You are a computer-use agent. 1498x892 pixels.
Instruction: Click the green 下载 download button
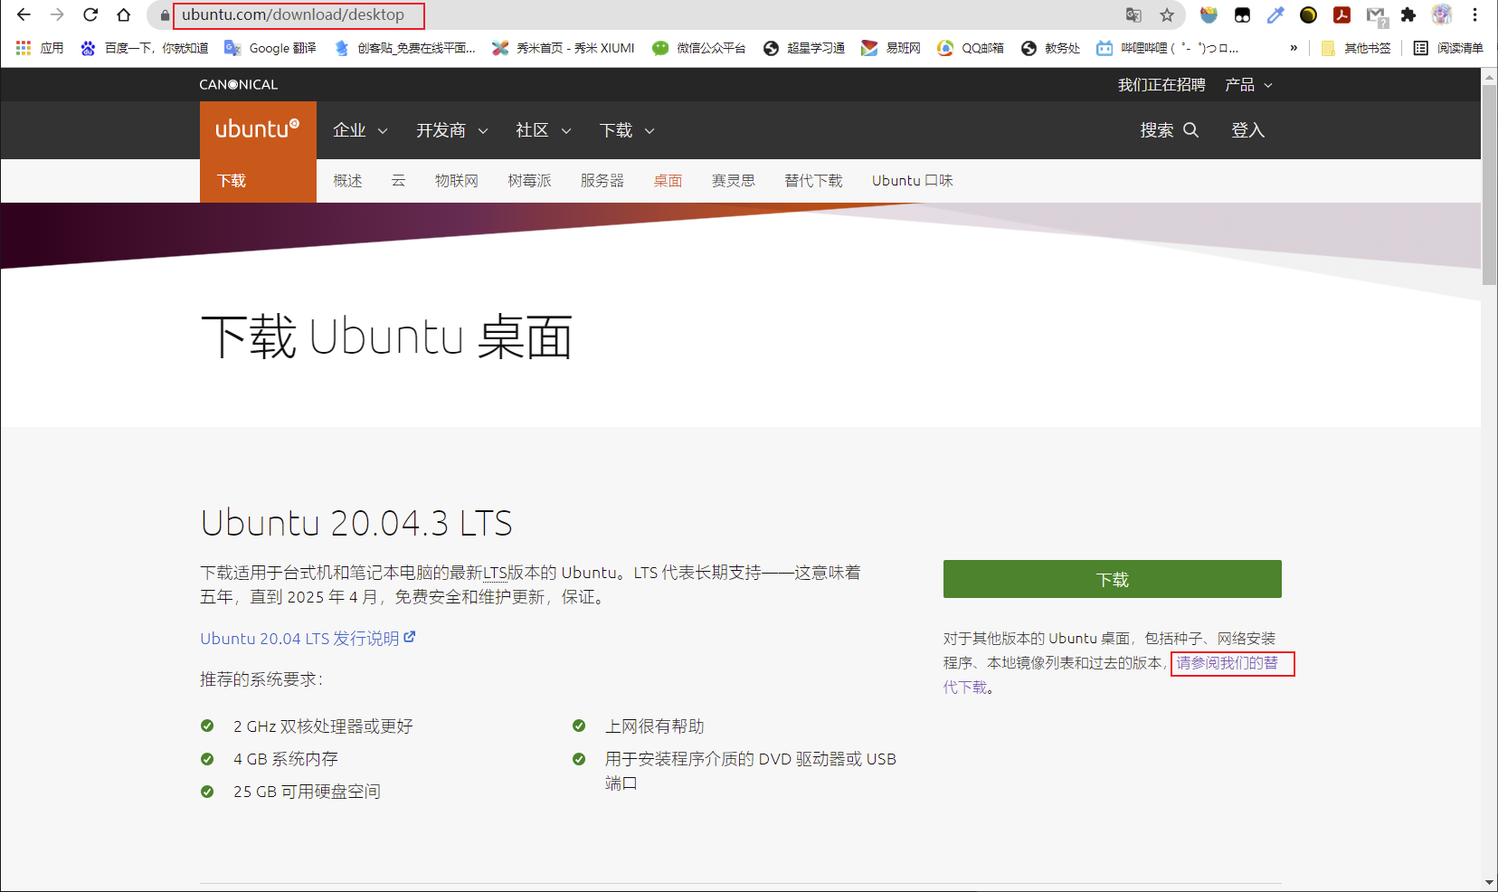[x=1112, y=579]
